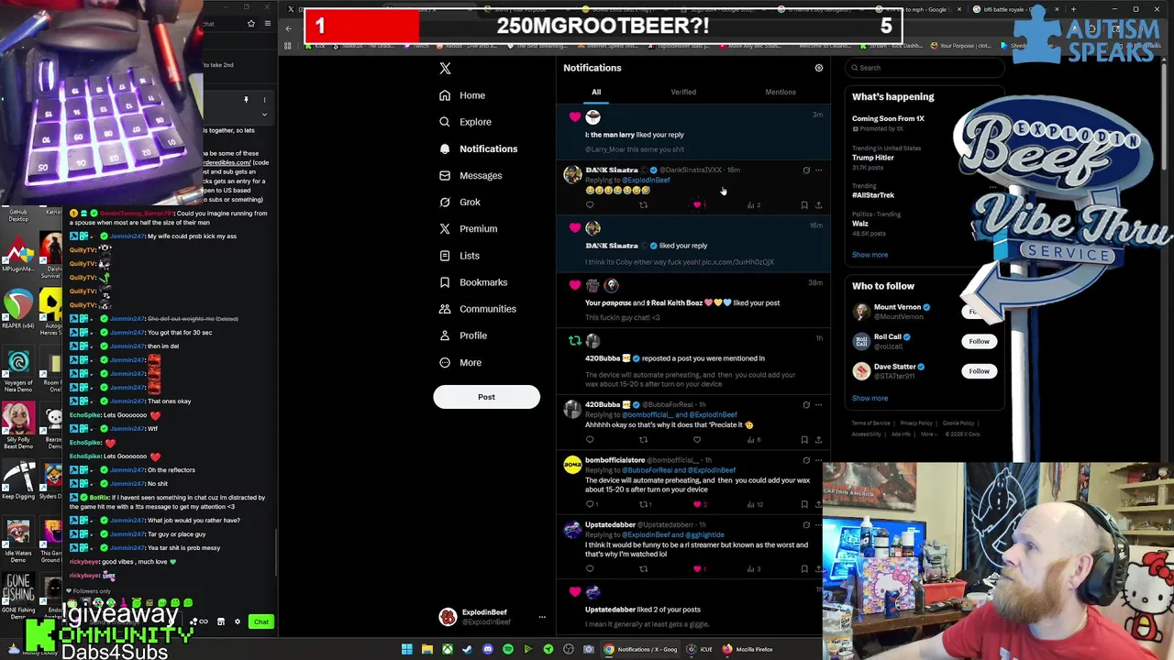Open more options on DANK Sinatra's reply
The height and width of the screenshot is (660, 1174).
coord(819,170)
